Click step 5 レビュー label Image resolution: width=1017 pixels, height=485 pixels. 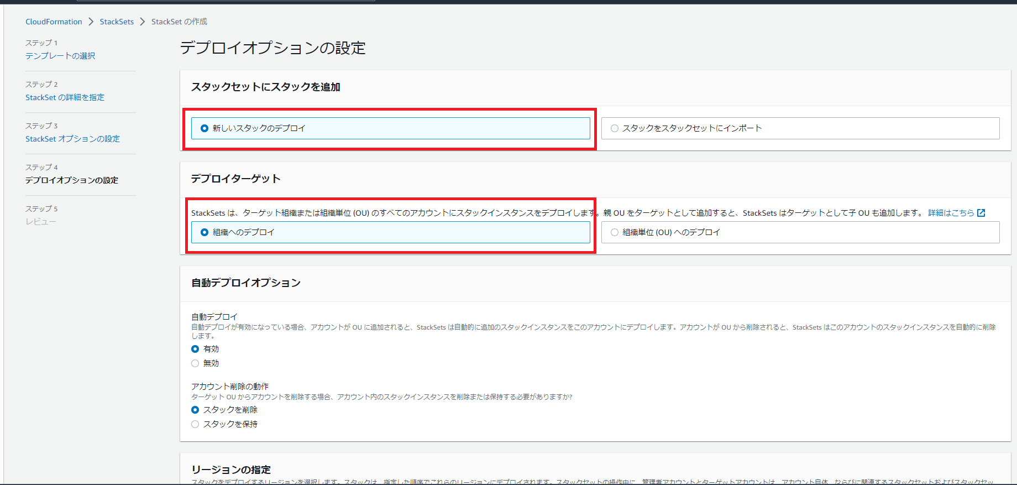(41, 222)
